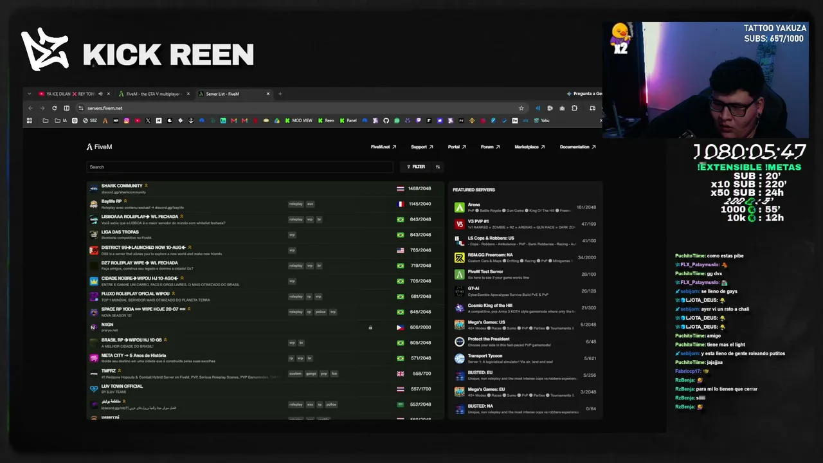Select the Transport Tycoon server icon
This screenshot has height=463, width=823.
click(459, 358)
